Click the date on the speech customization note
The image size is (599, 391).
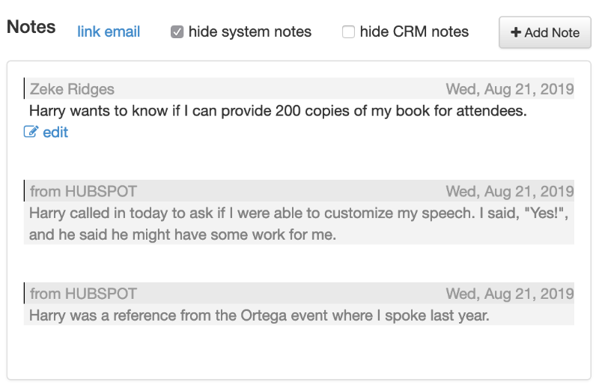(x=509, y=192)
